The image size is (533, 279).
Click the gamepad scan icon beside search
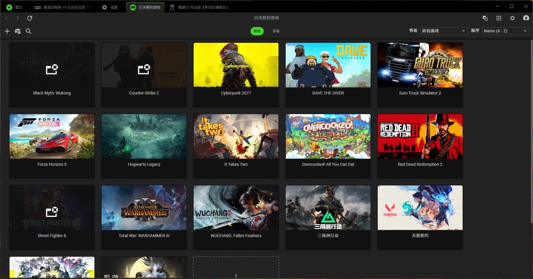(x=17, y=31)
